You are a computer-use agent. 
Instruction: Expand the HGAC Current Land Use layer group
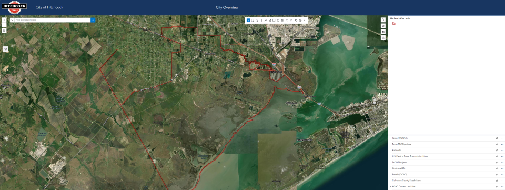pos(390,187)
